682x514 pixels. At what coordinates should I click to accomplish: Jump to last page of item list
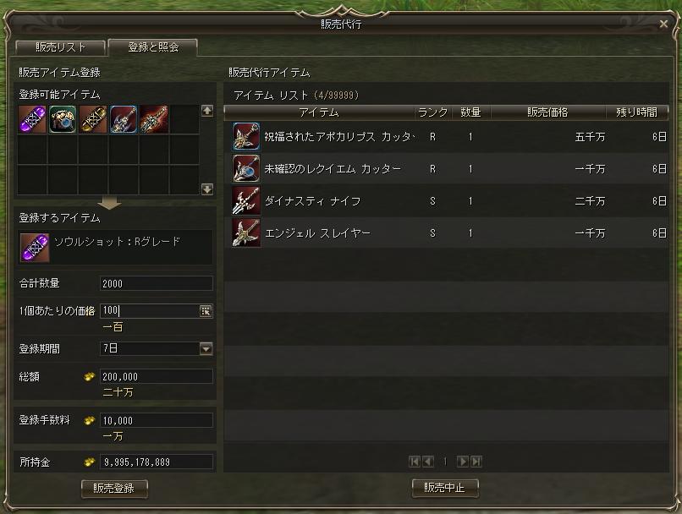(x=476, y=462)
